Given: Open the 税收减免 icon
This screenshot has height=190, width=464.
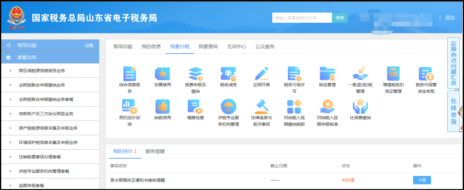Looking at the screenshot, I should pyautogui.click(x=229, y=74).
